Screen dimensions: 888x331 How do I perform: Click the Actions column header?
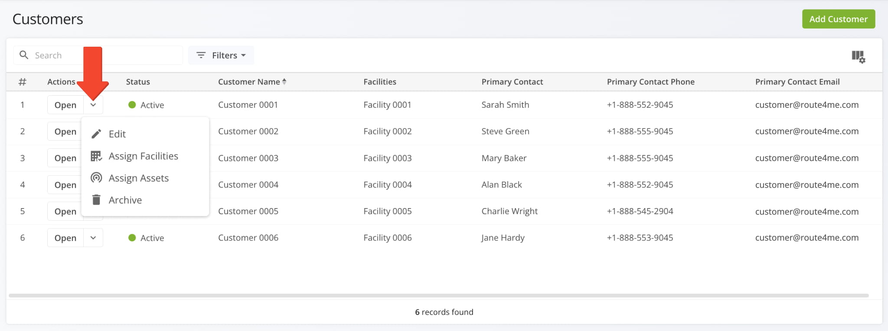click(61, 81)
